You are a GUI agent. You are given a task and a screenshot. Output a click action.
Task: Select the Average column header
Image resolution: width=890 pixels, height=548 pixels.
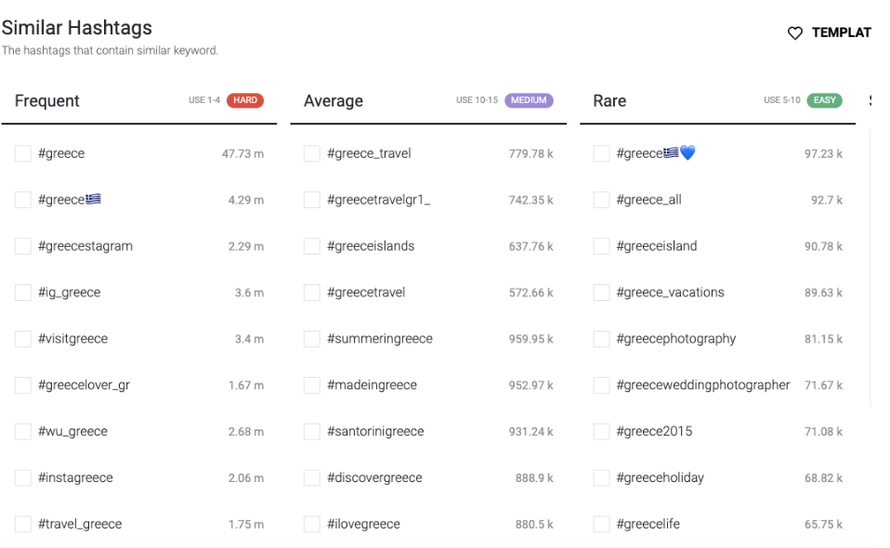334,101
